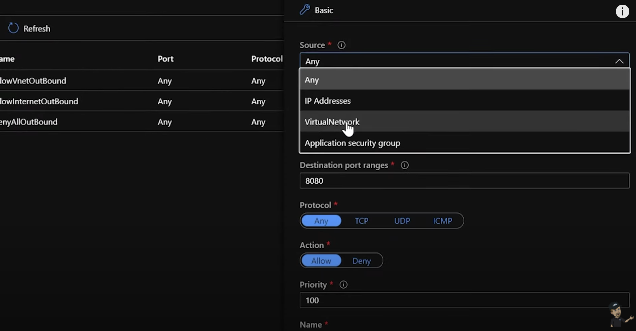The width and height of the screenshot is (636, 331).
Task: Select the TCP protocol option
Action: [362, 221]
